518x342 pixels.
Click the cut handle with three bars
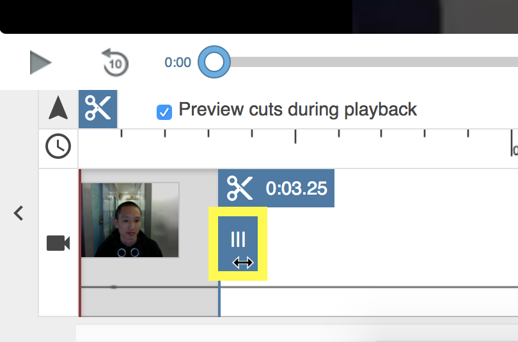tap(238, 244)
